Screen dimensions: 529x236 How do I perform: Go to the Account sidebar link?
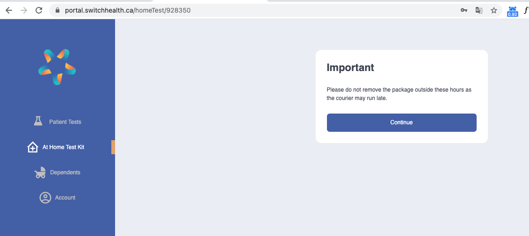[65, 198]
